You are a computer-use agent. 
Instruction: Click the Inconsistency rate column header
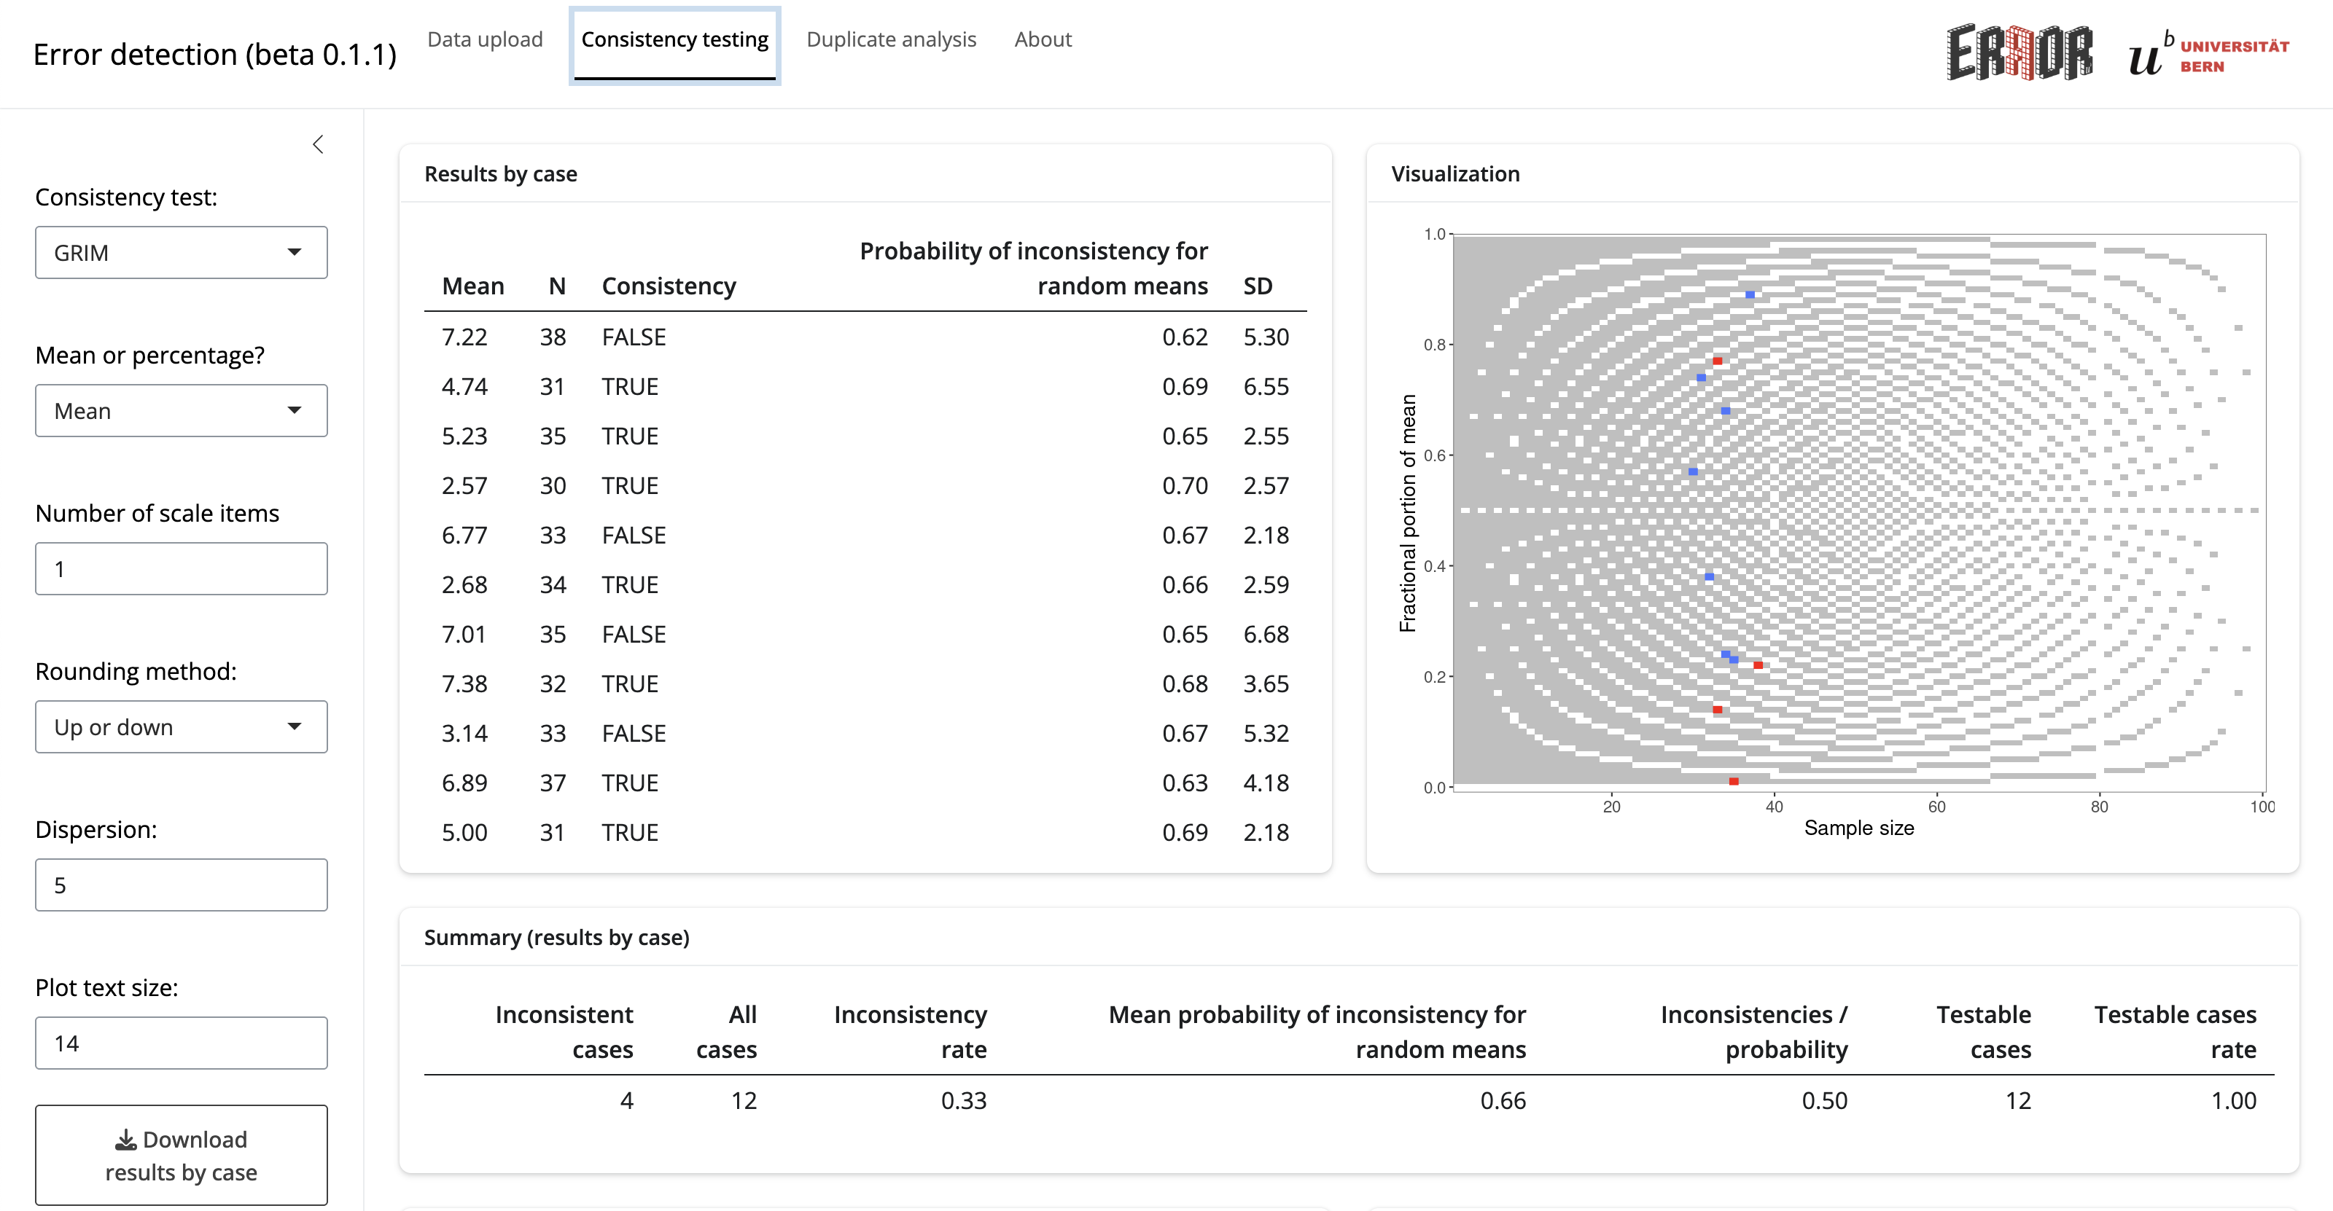click(x=909, y=1032)
